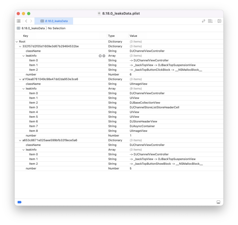Click the plist icon in the breadcrumb
238x225 pixels.
click(18, 28)
